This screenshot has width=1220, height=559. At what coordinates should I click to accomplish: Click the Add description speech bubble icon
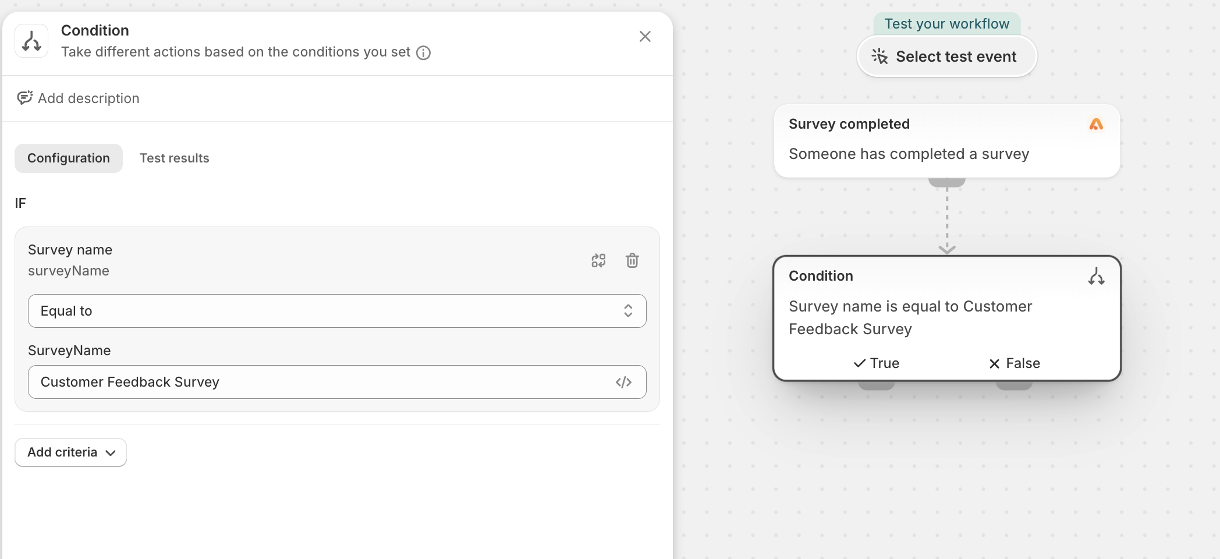click(24, 98)
